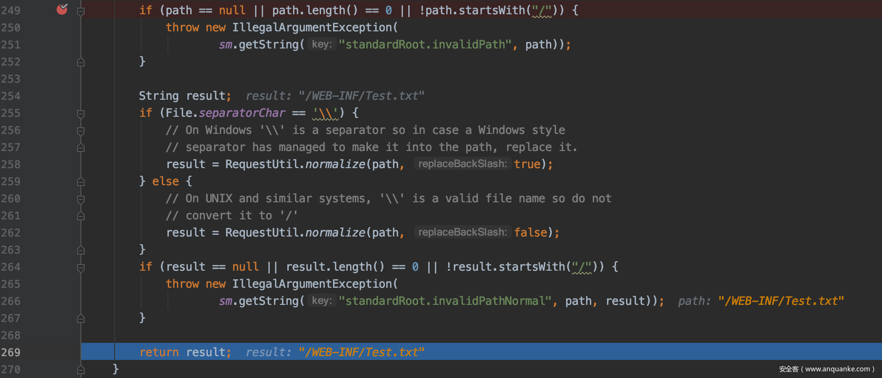882x378 pixels.
Task: Click IllegalArgumentException on line 250
Action: tap(312, 28)
